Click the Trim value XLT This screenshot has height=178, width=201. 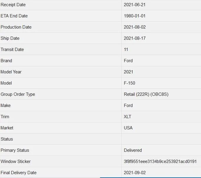[x=127, y=117]
